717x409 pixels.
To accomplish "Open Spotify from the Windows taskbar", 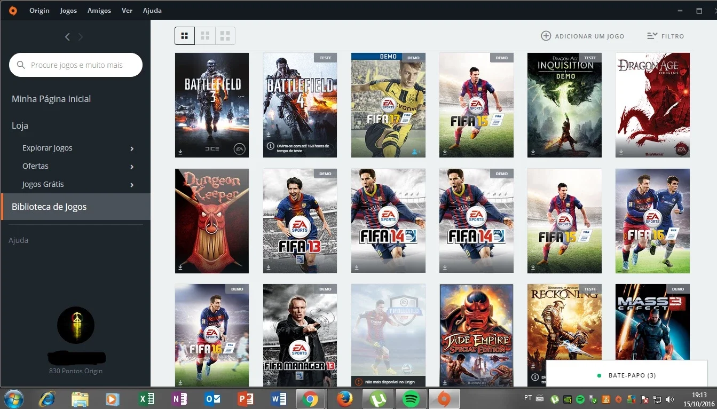I will pyautogui.click(x=410, y=399).
